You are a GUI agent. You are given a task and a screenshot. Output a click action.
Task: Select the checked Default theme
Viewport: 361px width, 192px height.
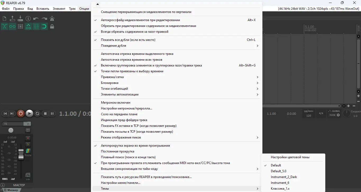[x=293, y=165]
